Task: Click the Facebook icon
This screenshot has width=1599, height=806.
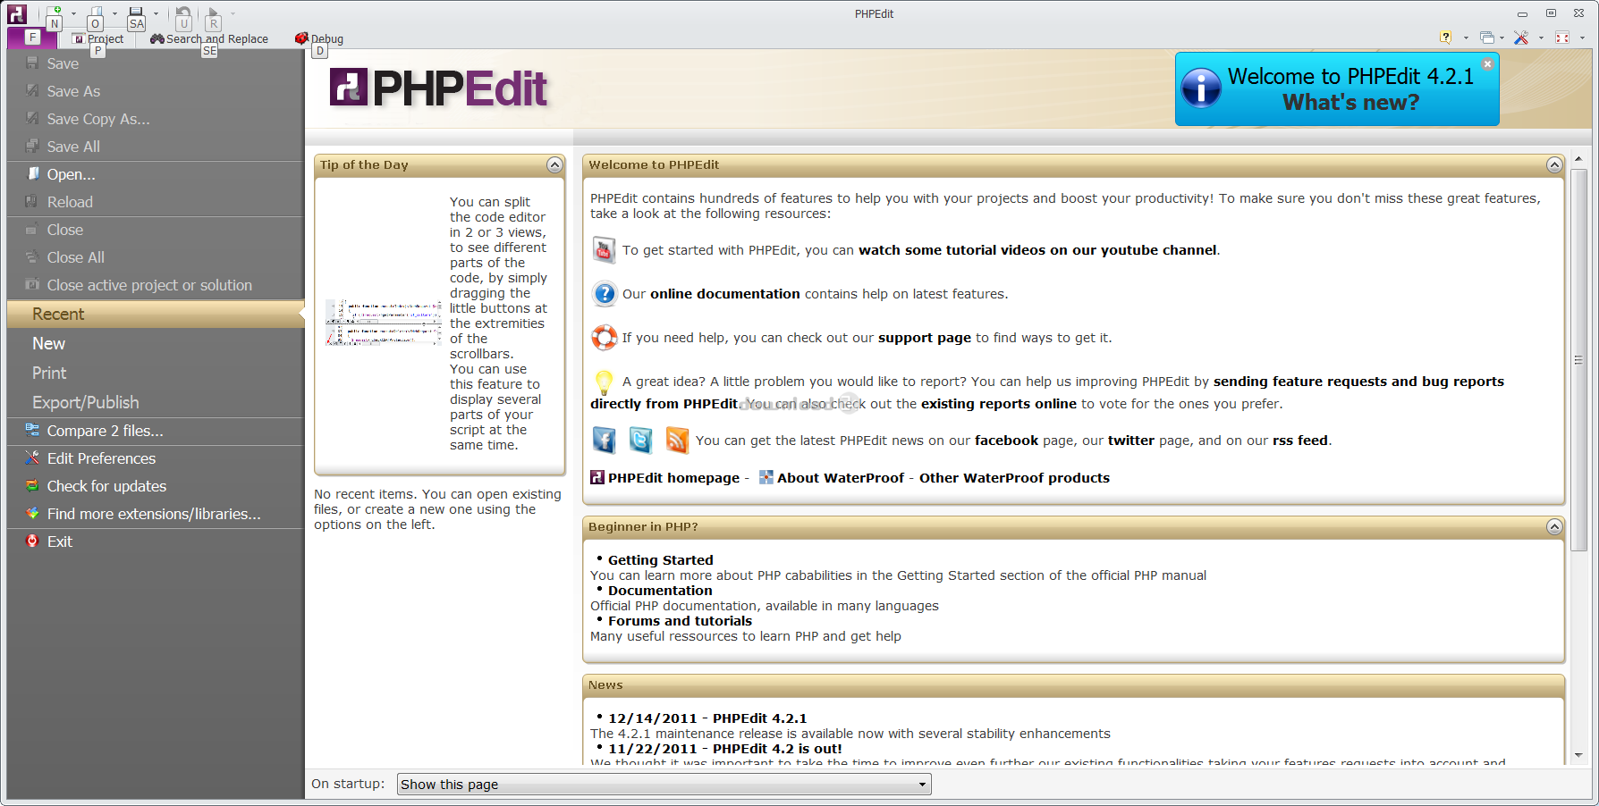Action: [x=605, y=440]
